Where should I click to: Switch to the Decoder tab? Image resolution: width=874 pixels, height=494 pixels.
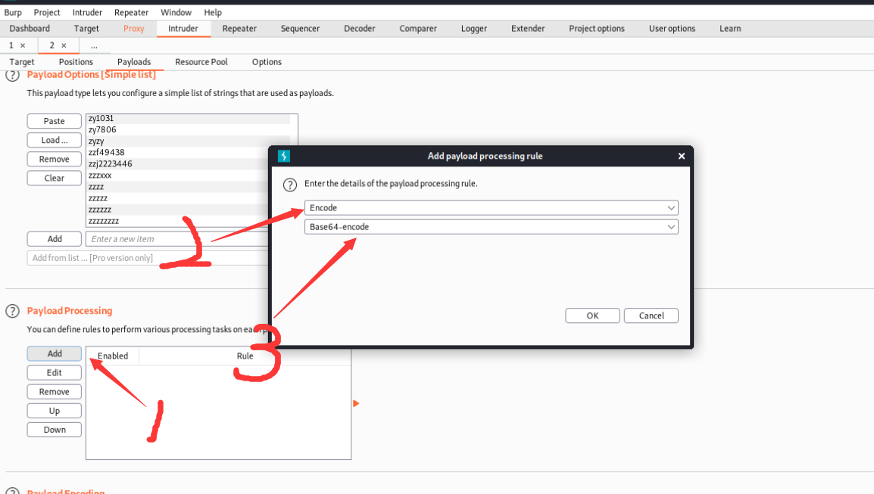[360, 29]
